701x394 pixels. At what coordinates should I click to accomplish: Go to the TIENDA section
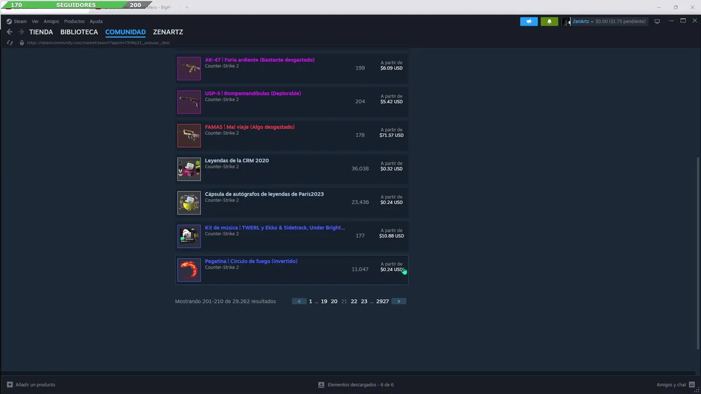(x=41, y=32)
